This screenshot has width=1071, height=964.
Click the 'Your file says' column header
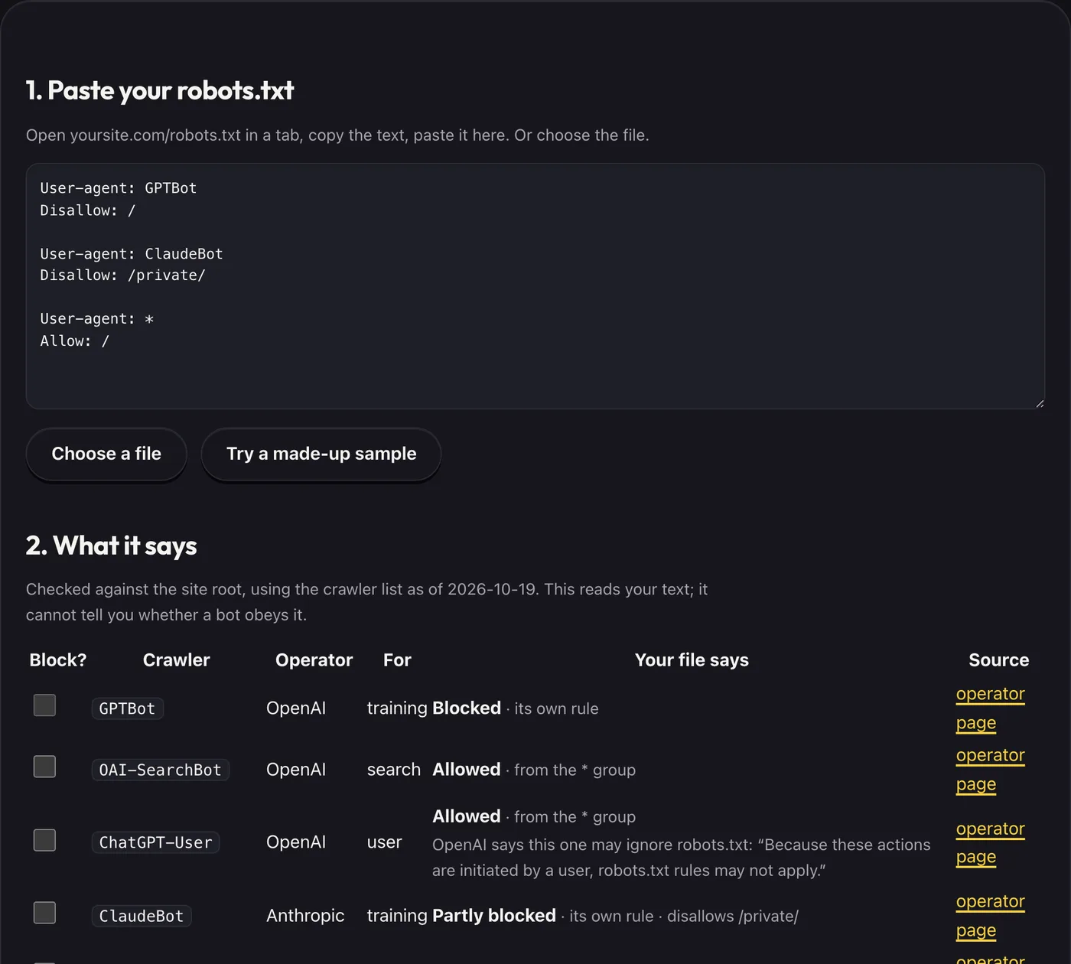[x=692, y=660]
